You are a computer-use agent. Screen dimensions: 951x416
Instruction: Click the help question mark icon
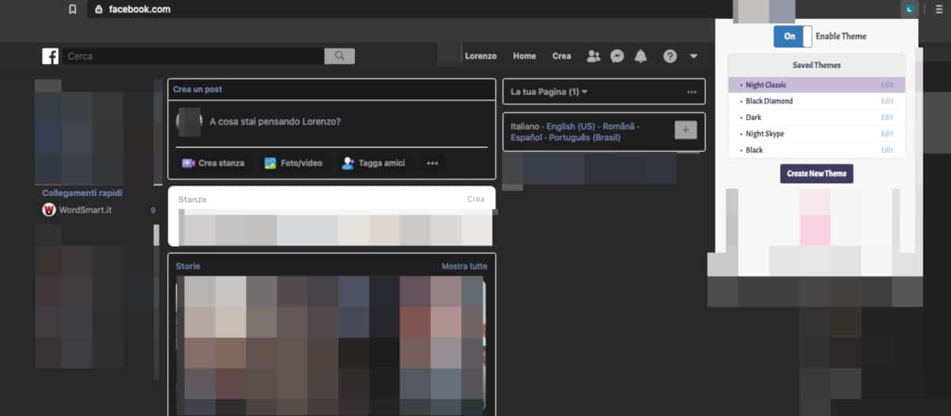pos(670,56)
